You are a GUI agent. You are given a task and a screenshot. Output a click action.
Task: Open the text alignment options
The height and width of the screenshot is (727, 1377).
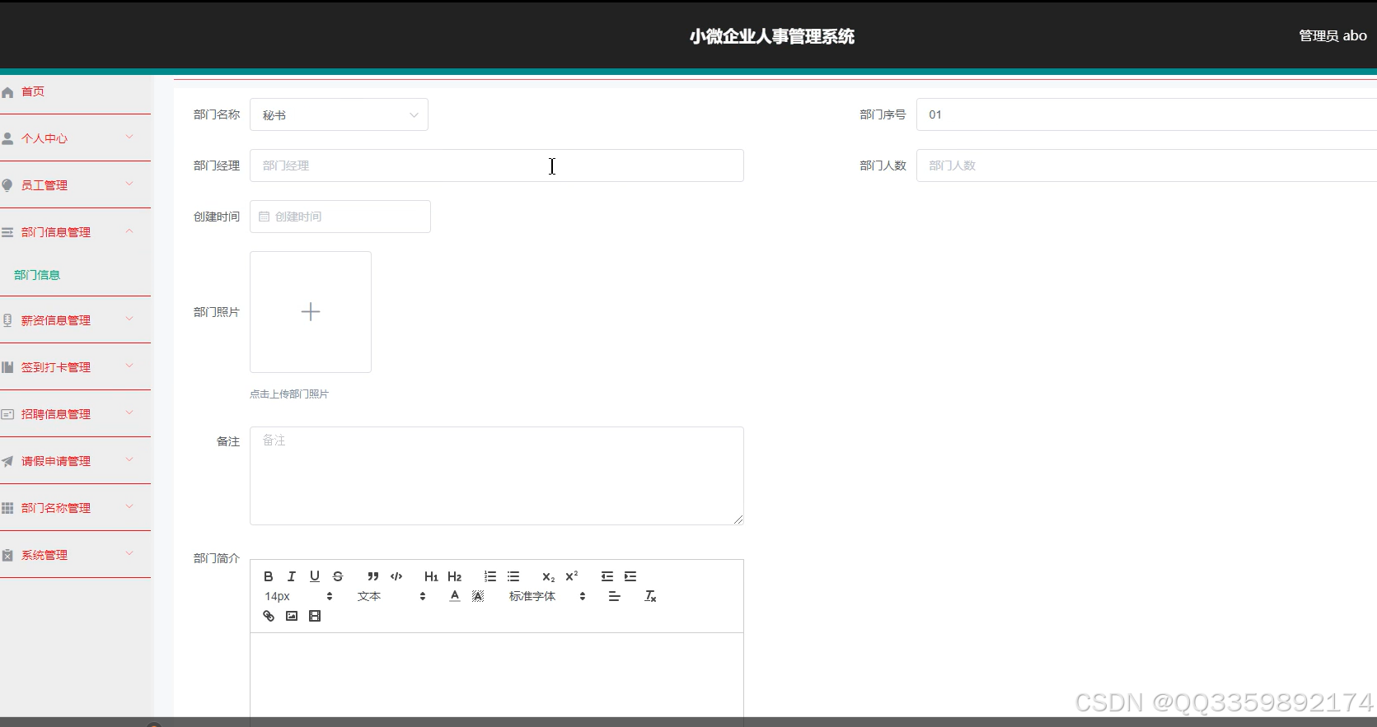point(615,596)
